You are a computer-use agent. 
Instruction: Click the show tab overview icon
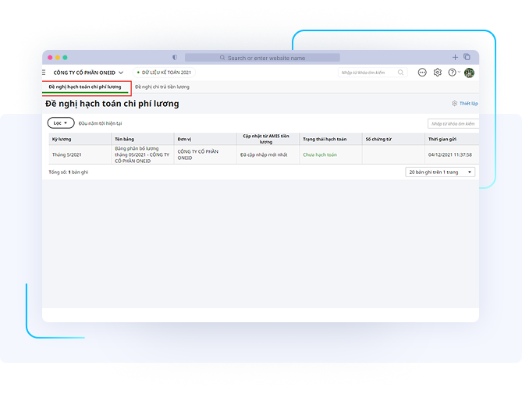point(467,57)
